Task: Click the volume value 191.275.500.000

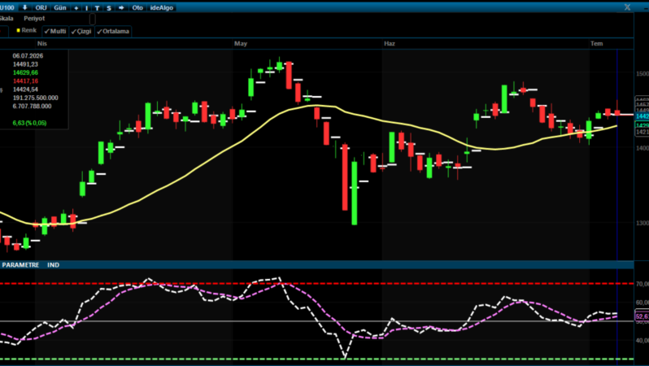Action: [35, 98]
